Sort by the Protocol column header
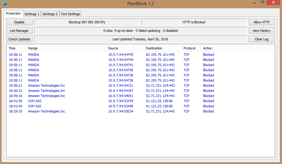The width and height of the screenshot is (282, 164). pos(191,48)
